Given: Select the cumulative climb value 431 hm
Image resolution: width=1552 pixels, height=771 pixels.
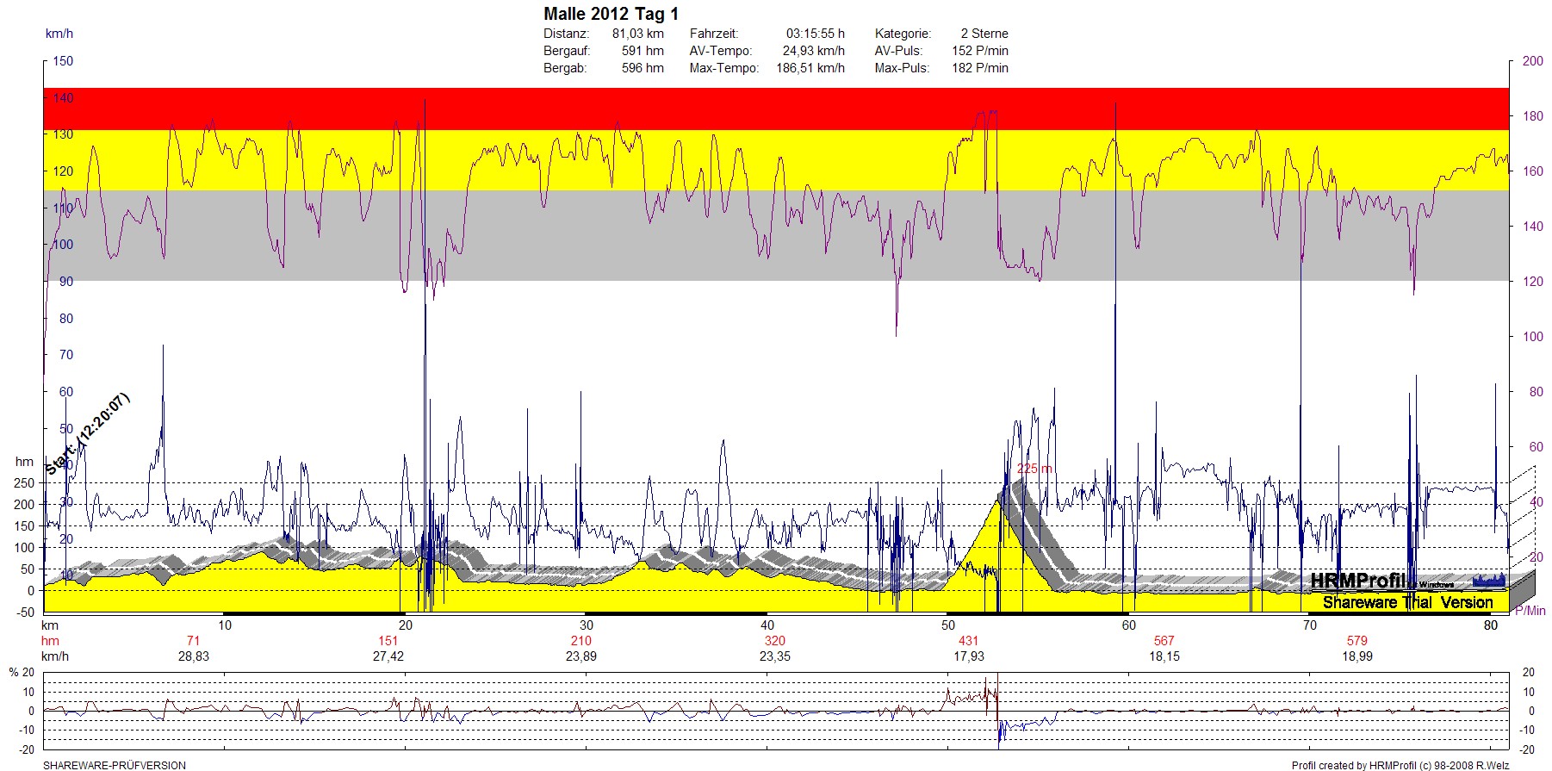Looking at the screenshot, I should pyautogui.click(x=969, y=641).
